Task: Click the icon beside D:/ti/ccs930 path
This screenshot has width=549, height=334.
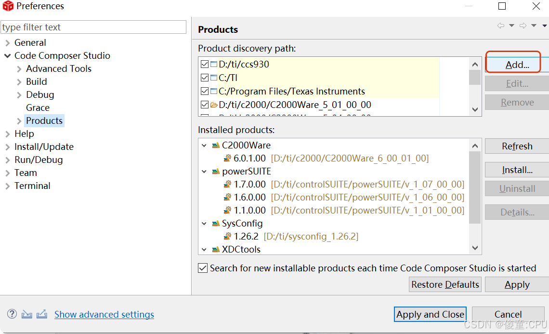Action: [214, 64]
